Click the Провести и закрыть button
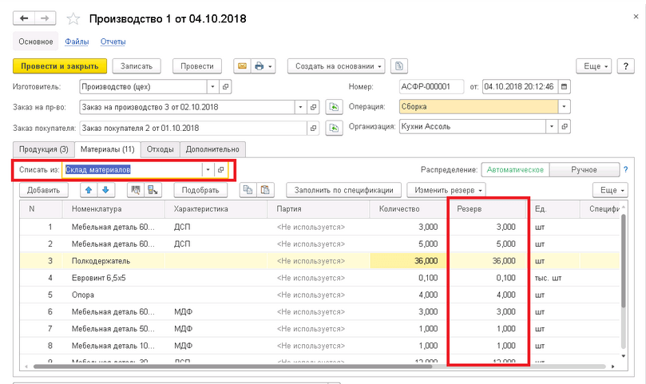Viewport: 646px width, 384px height. tap(59, 66)
